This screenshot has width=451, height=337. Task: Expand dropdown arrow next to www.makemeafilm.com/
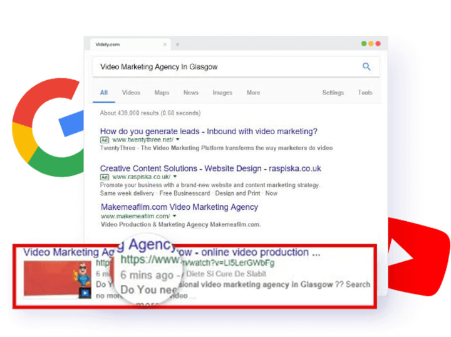point(174,216)
